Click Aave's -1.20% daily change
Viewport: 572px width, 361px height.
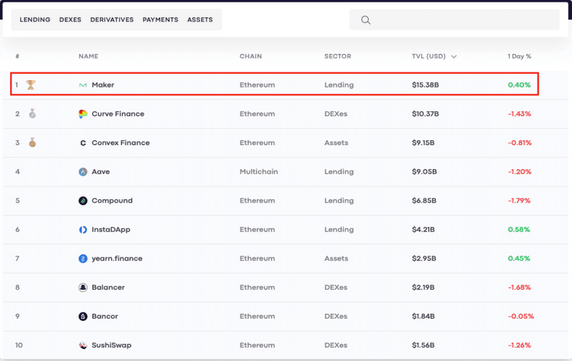pyautogui.click(x=519, y=172)
